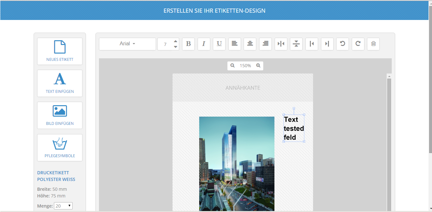Select right text alignment
The height and width of the screenshot is (212, 432).
[265, 44]
